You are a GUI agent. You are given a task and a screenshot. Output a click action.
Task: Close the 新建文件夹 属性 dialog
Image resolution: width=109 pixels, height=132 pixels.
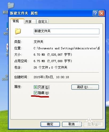pyautogui.click(x=102, y=13)
